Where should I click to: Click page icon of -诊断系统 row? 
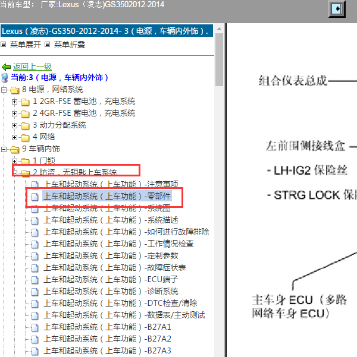[x=35, y=292]
